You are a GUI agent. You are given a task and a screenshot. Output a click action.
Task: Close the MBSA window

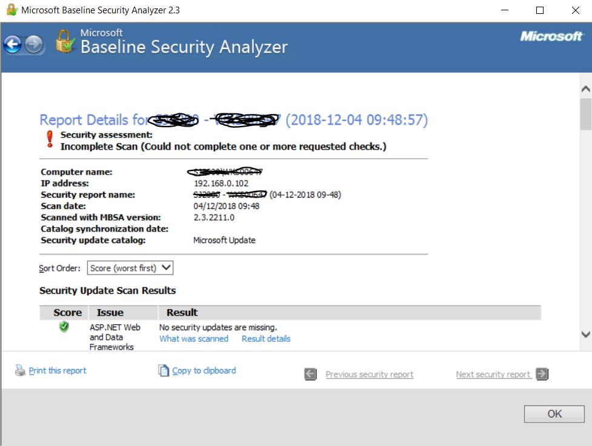(576, 10)
